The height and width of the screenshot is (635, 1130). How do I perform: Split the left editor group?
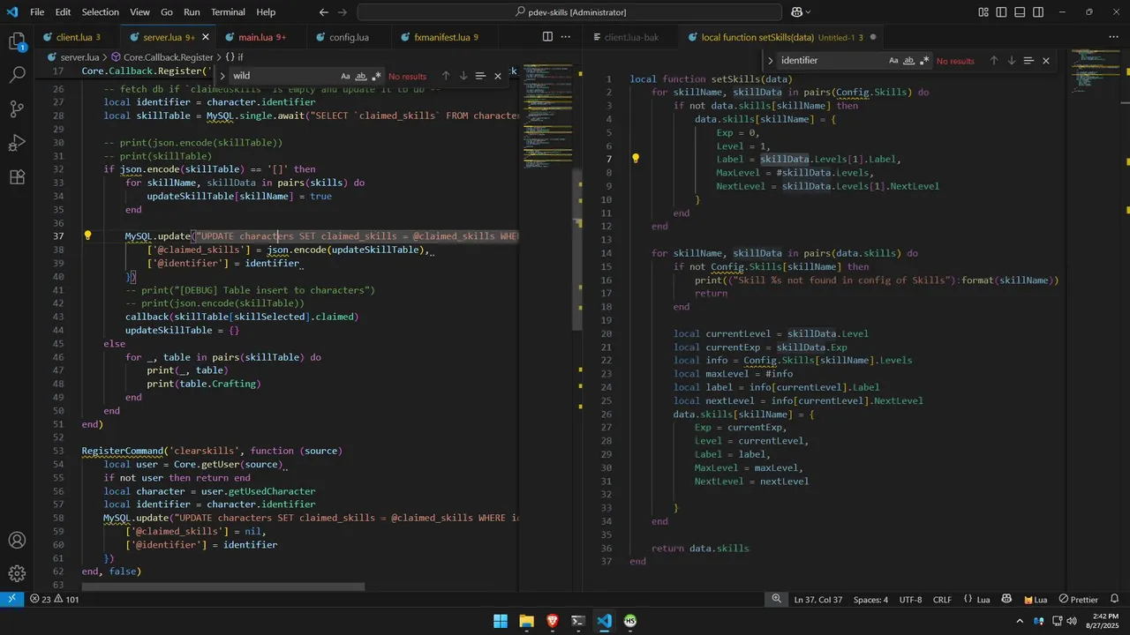click(547, 37)
